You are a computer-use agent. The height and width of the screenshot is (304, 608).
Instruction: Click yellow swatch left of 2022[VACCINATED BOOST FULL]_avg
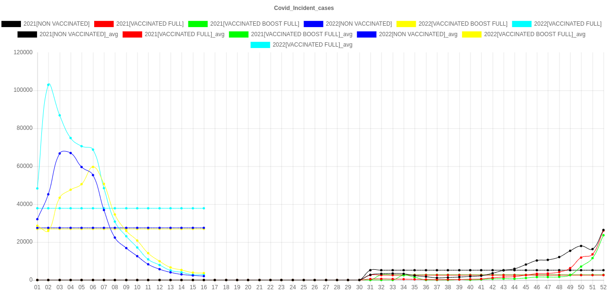(x=472, y=34)
